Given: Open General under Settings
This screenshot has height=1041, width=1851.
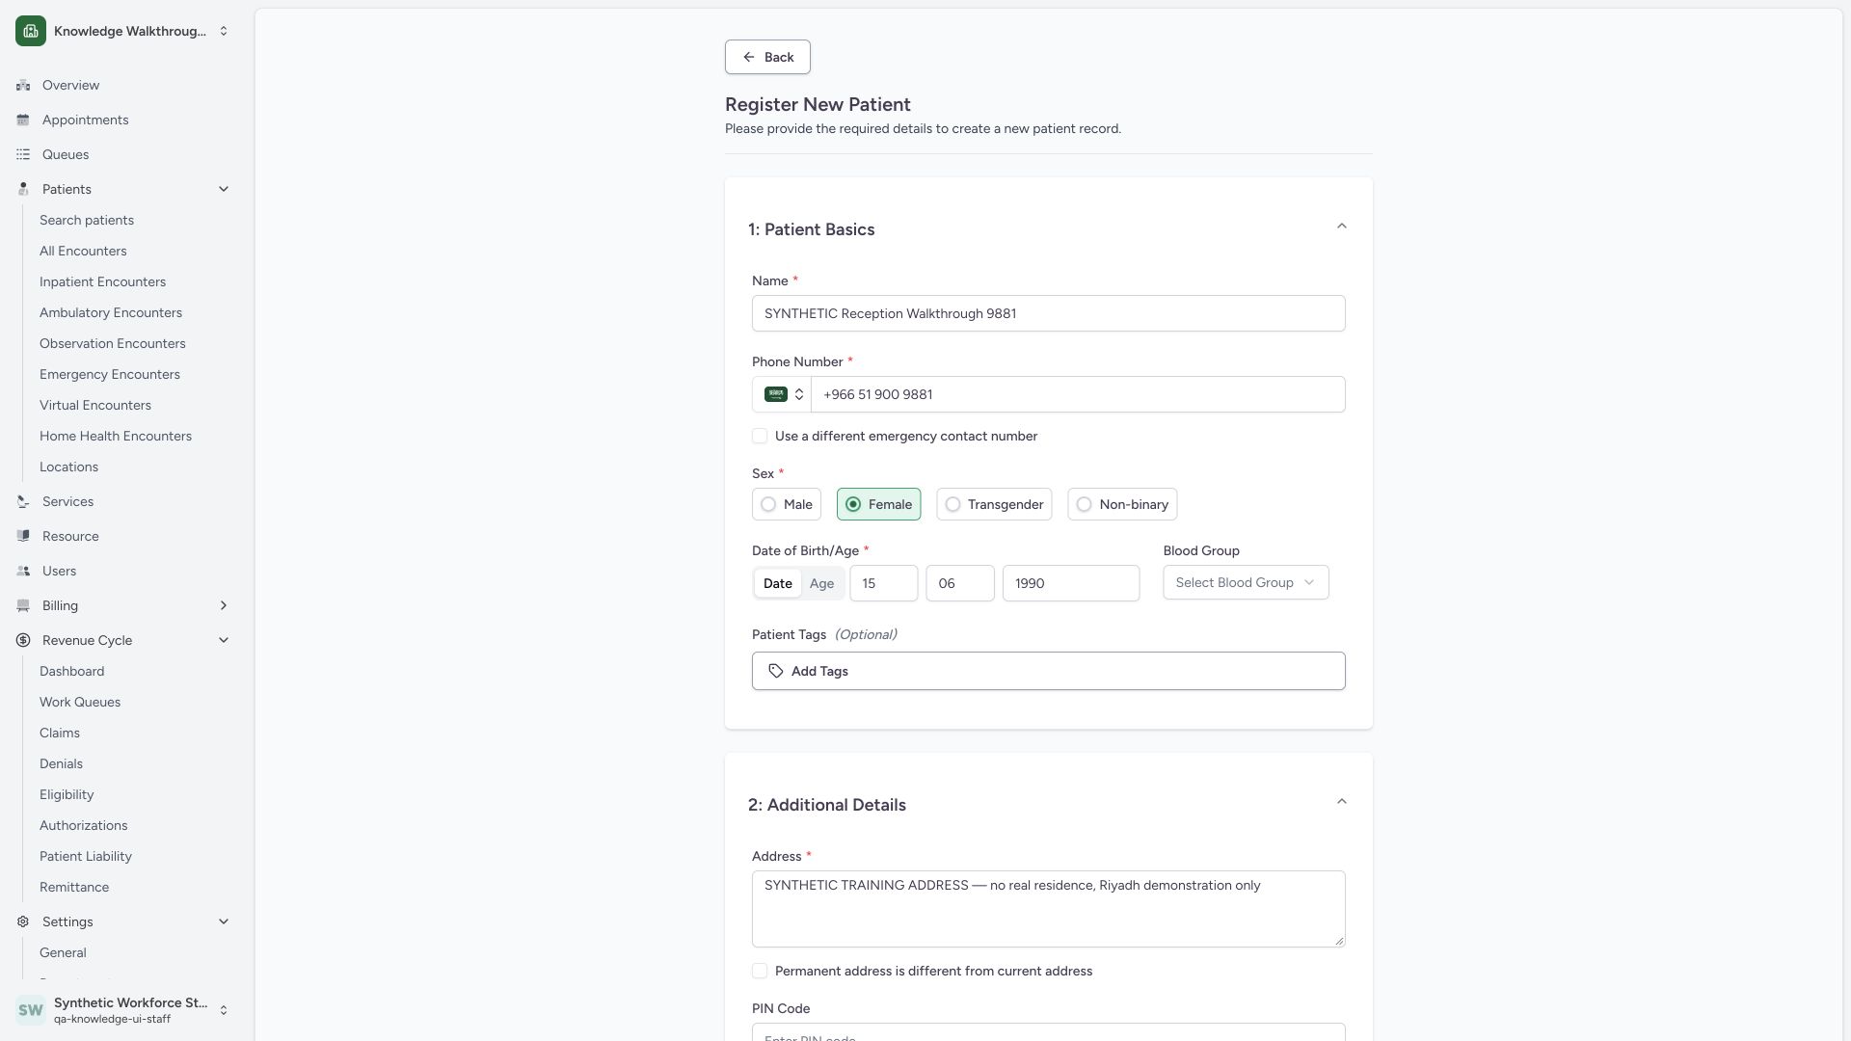Looking at the screenshot, I should pos(63,952).
